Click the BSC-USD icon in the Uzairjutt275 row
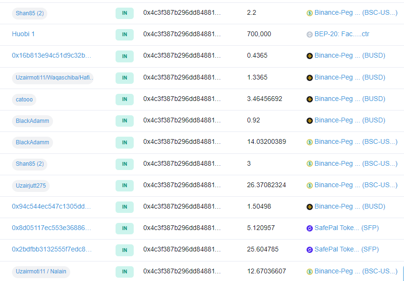 pos(309,185)
